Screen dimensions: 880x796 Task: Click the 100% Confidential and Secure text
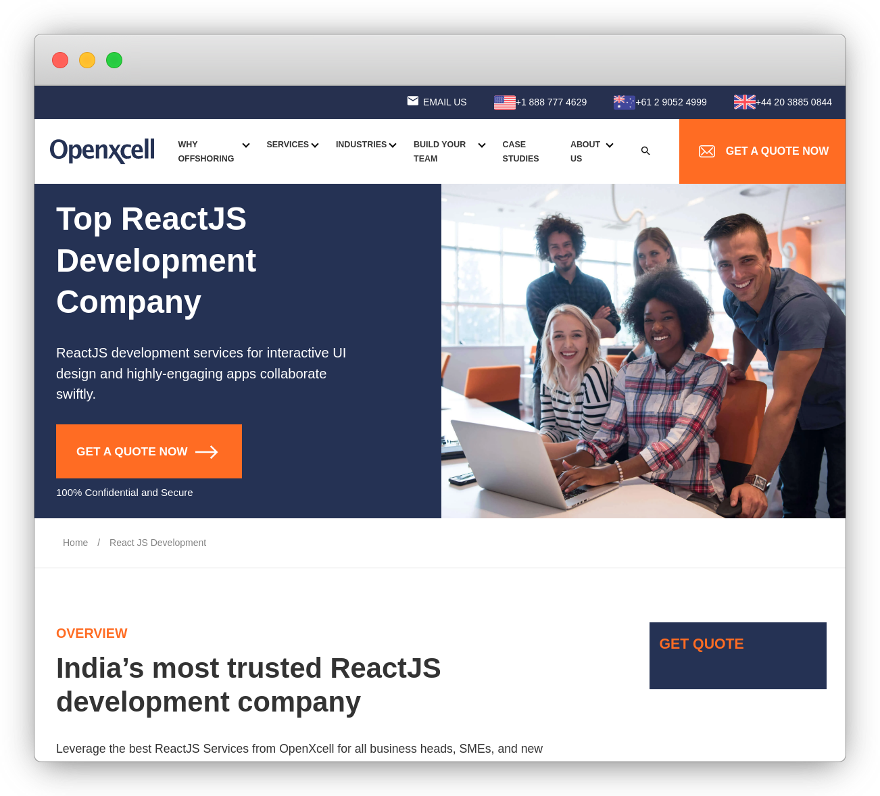[x=124, y=493]
